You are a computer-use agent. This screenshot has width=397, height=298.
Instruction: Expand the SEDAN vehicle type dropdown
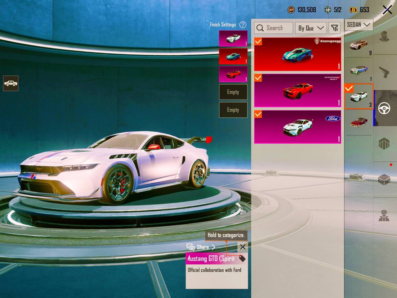[x=359, y=25]
